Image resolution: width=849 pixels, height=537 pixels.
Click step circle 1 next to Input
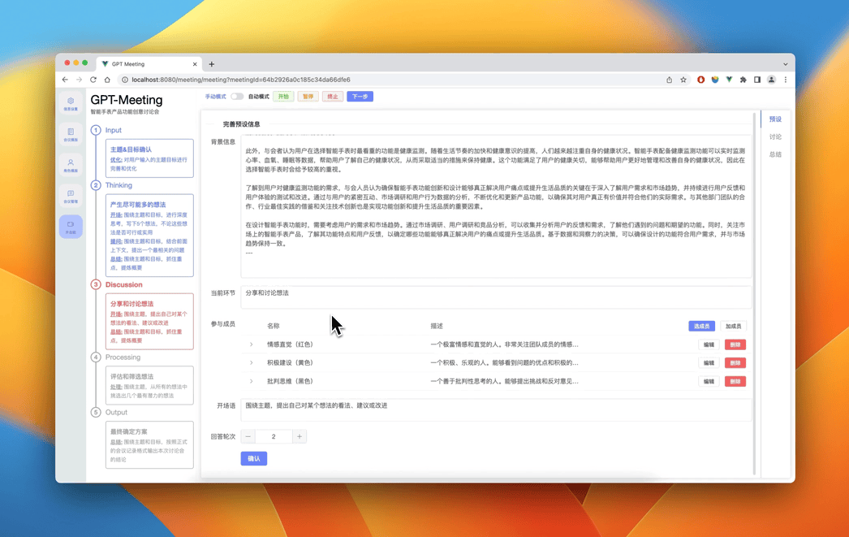pyautogui.click(x=96, y=130)
